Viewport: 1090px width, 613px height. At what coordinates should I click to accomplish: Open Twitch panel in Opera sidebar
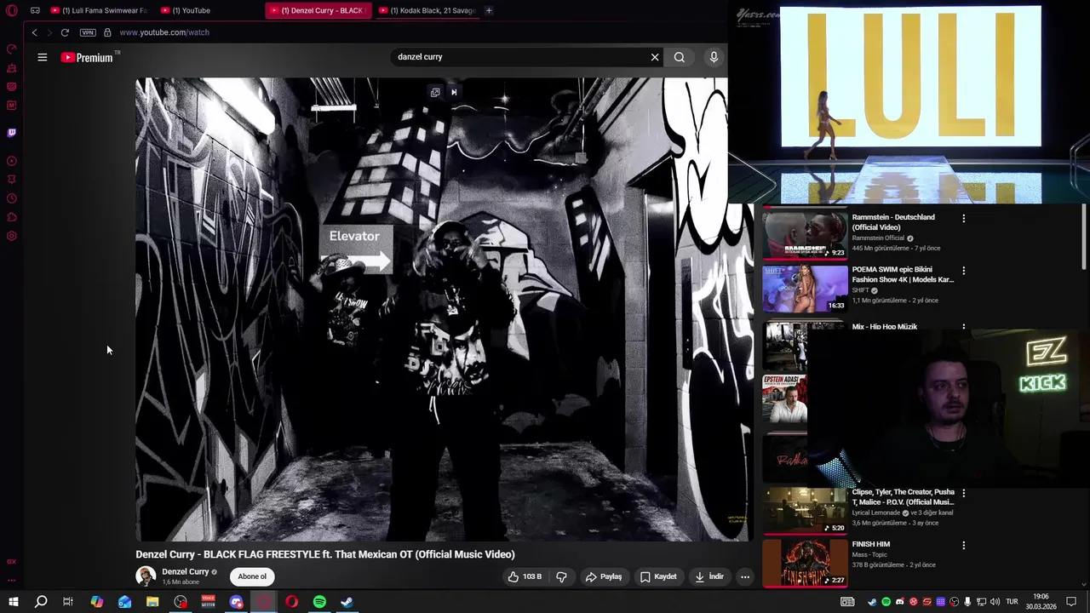pos(12,133)
